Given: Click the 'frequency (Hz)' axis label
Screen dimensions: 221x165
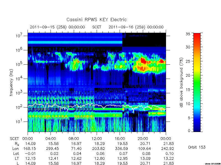Looking at the screenshot, I should (11, 82).
